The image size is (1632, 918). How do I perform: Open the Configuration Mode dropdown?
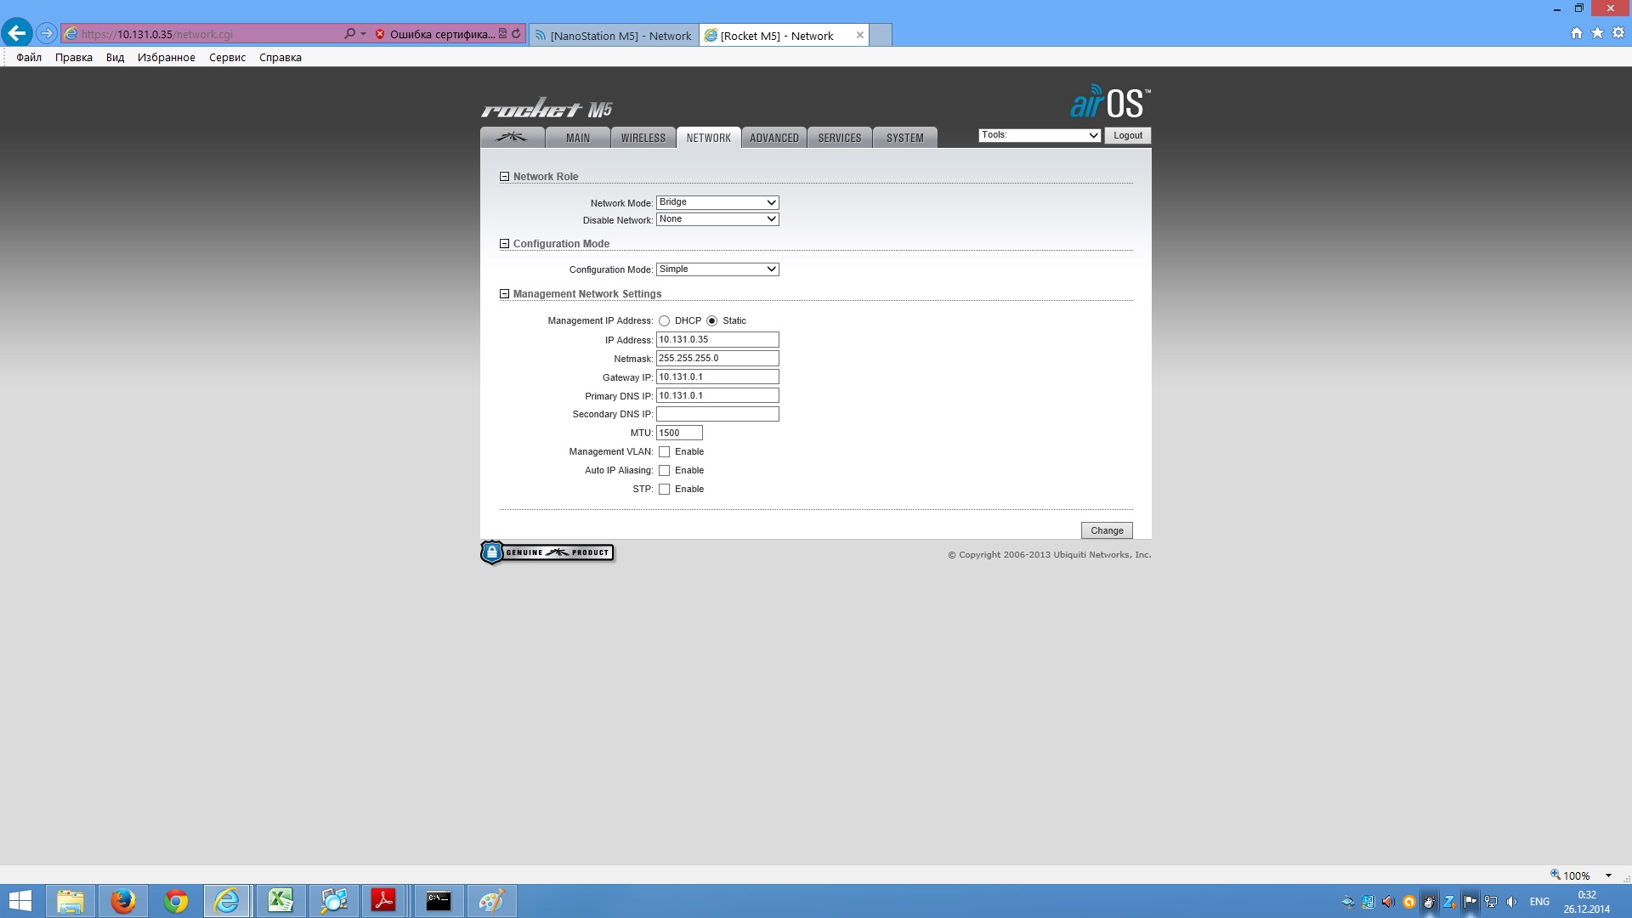[x=717, y=269]
